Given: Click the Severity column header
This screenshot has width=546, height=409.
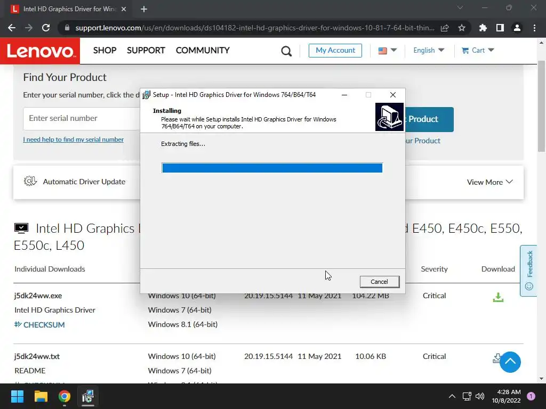Looking at the screenshot, I should [434, 269].
